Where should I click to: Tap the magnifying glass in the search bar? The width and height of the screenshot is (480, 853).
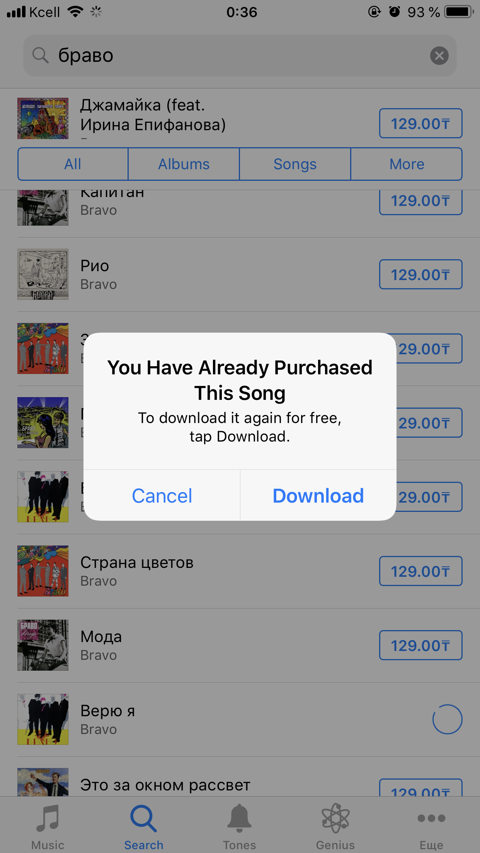[x=40, y=56]
